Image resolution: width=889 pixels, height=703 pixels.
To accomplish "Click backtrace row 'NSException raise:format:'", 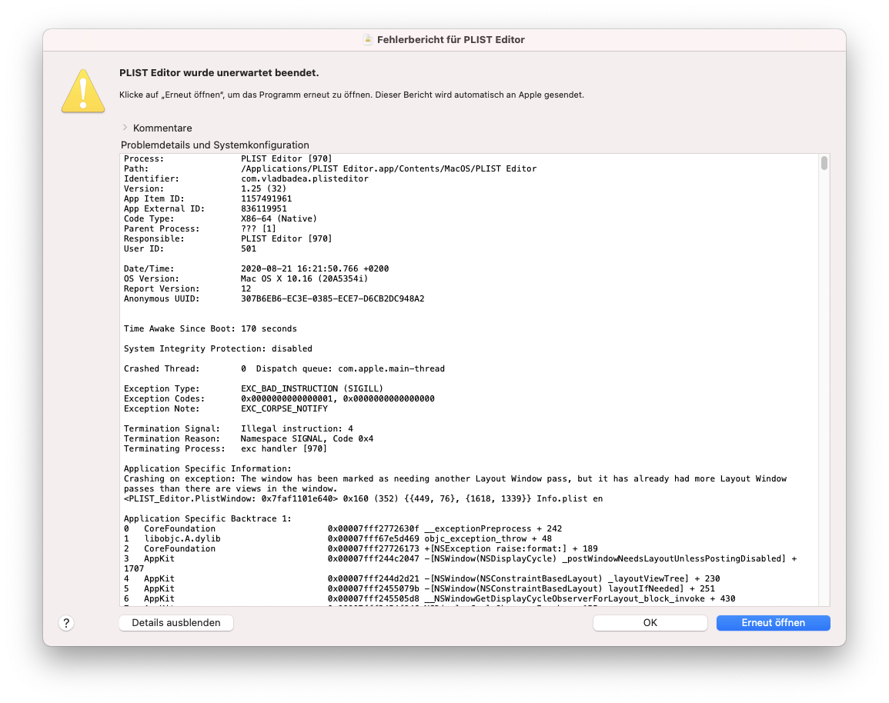I will (360, 548).
